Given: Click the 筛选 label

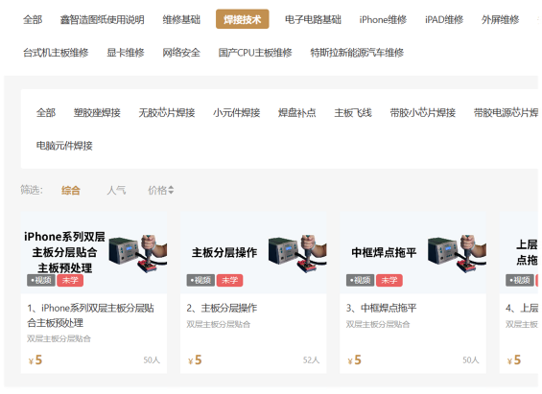Looking at the screenshot, I should tap(32, 190).
